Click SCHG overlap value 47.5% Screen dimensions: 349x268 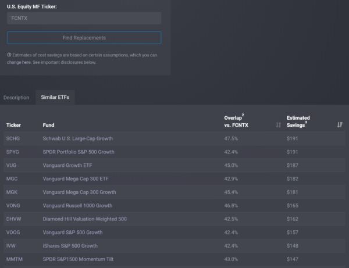coord(231,138)
